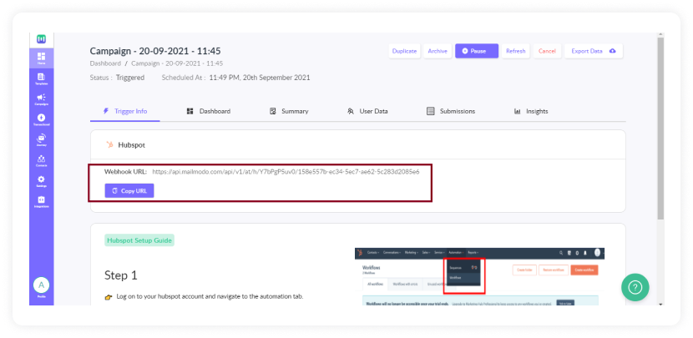Click the Archive button

click(438, 51)
